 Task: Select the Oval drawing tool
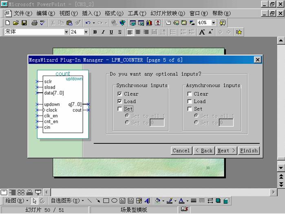[x=114, y=201]
